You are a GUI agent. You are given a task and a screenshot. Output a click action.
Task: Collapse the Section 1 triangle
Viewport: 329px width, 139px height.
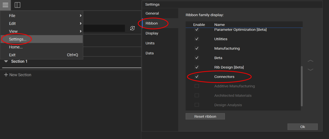[6, 61]
